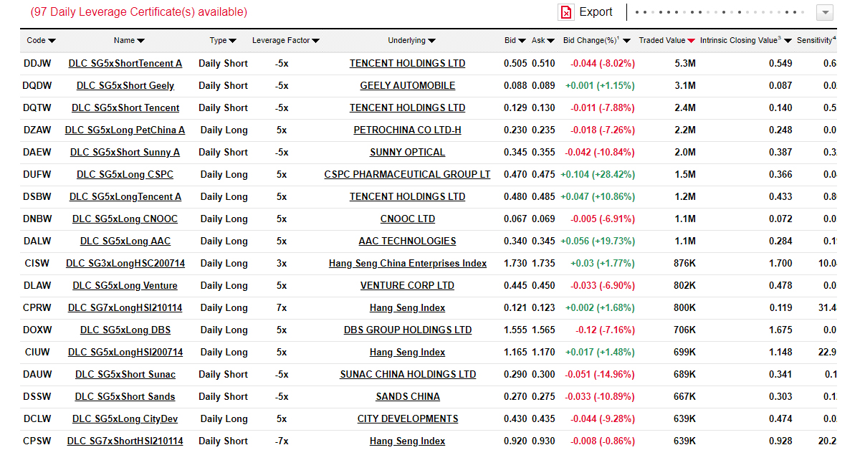Click intrinsic closing value 1.675 cell
The width and height of the screenshot is (860, 450).
(x=780, y=330)
